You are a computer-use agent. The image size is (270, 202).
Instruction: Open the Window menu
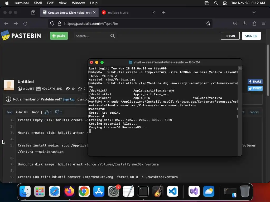78,3
